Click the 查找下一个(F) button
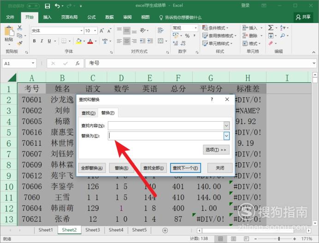This screenshot has width=319, height=243. [x=185, y=168]
